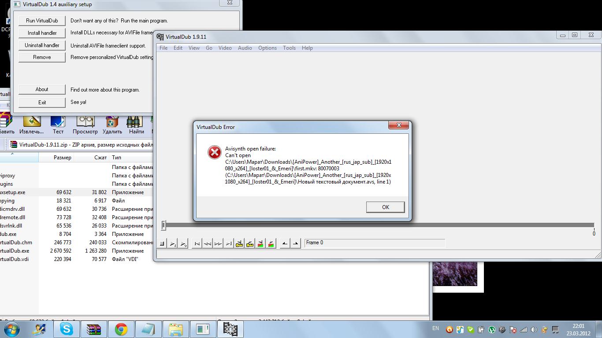The height and width of the screenshot is (338, 602).
Task: Jump to the end of the video
Action: pos(229,243)
